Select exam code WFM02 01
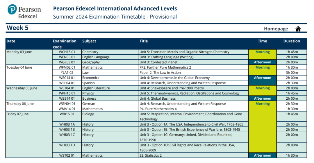Screen dimensions: 314x163 [x=67, y=67]
